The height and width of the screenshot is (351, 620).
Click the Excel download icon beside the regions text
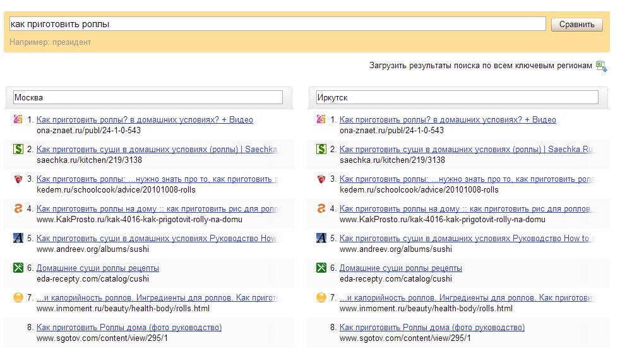tap(601, 66)
